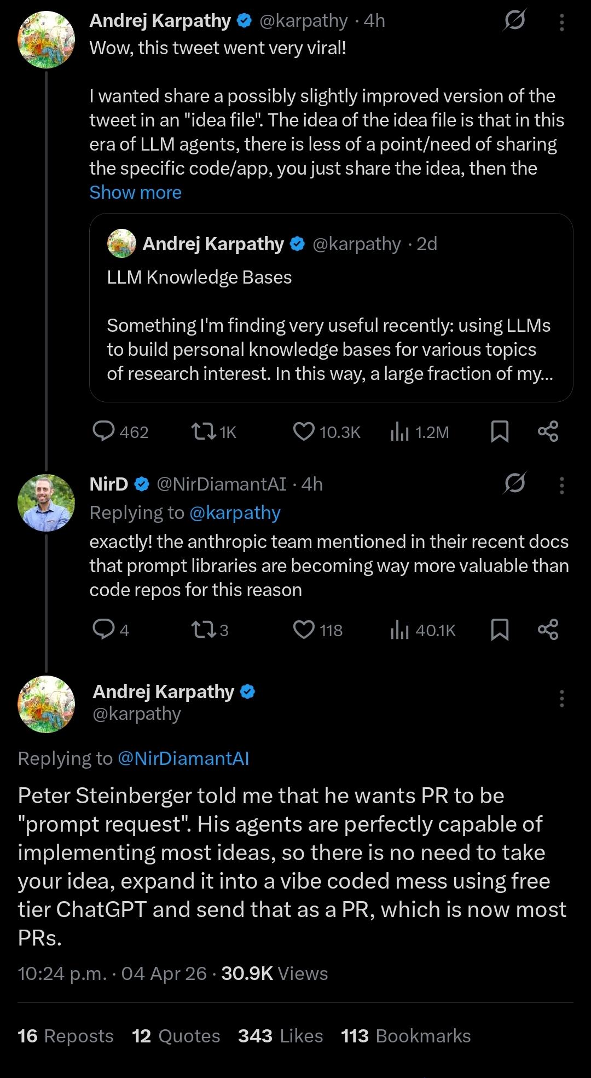The height and width of the screenshot is (1078, 591).
Task: Like NirD's reply showing 118 likes
Action: [304, 630]
